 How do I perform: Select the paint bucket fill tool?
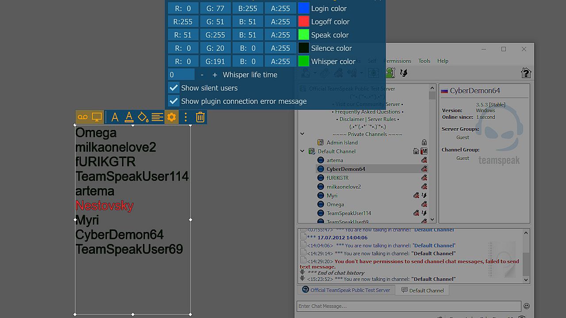143,117
